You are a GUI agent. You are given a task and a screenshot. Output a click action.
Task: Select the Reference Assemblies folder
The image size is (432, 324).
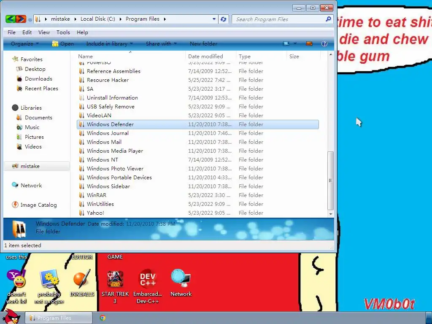pos(197,71)
